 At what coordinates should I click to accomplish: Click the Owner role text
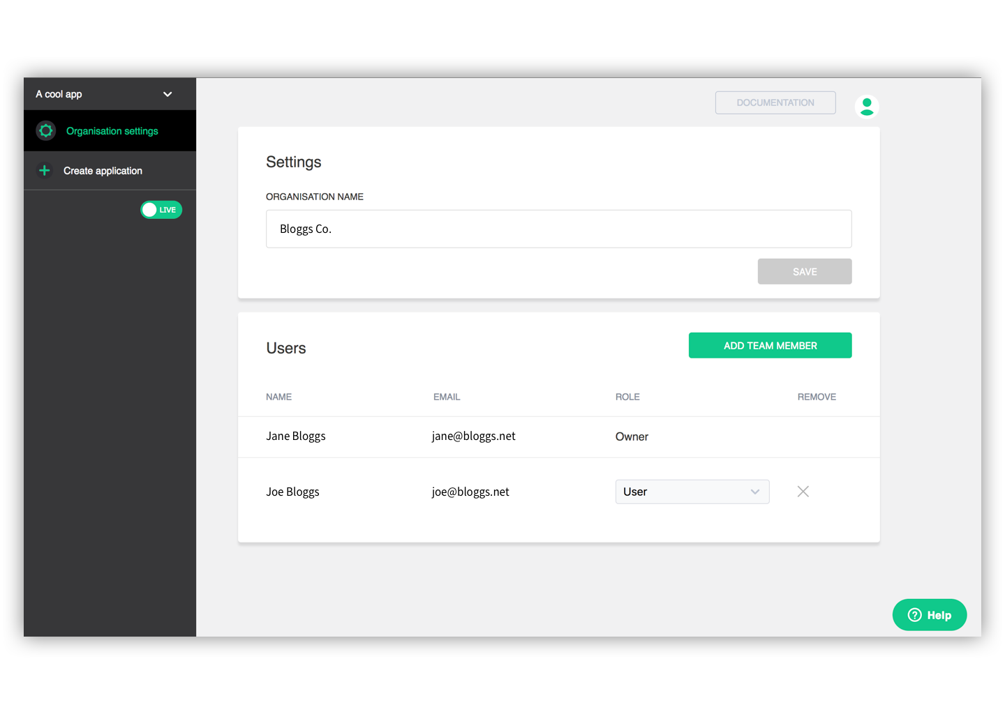tap(632, 436)
